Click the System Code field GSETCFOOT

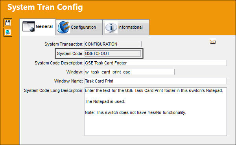click(x=112, y=53)
